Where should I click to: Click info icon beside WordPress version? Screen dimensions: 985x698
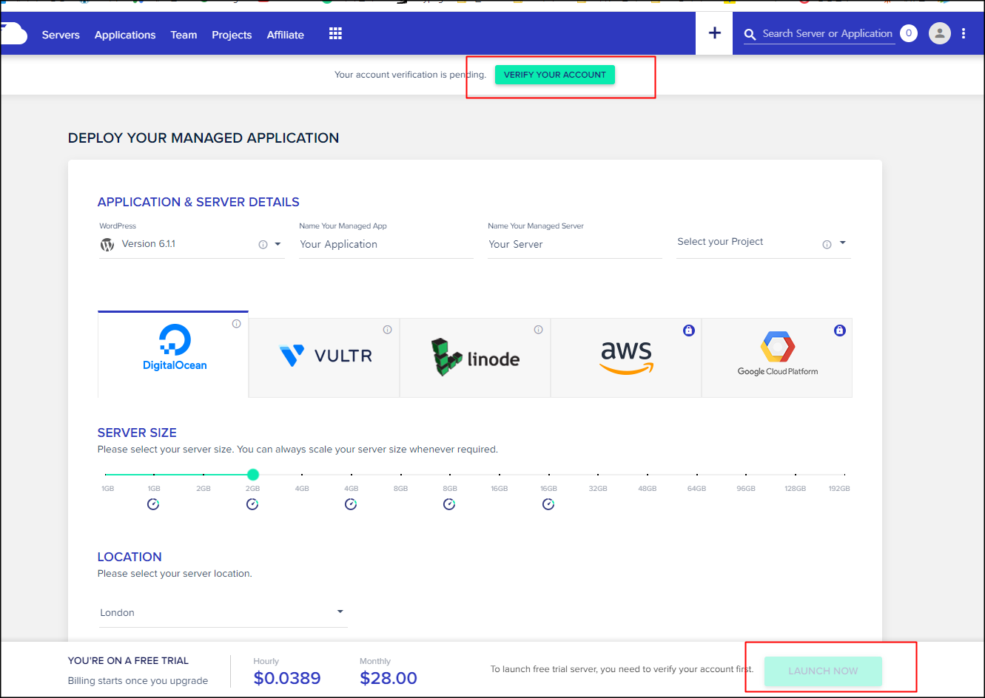pyautogui.click(x=263, y=245)
